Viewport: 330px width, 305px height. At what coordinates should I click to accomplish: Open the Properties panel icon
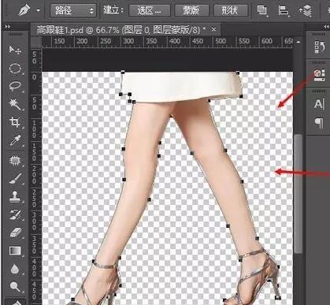point(320,76)
